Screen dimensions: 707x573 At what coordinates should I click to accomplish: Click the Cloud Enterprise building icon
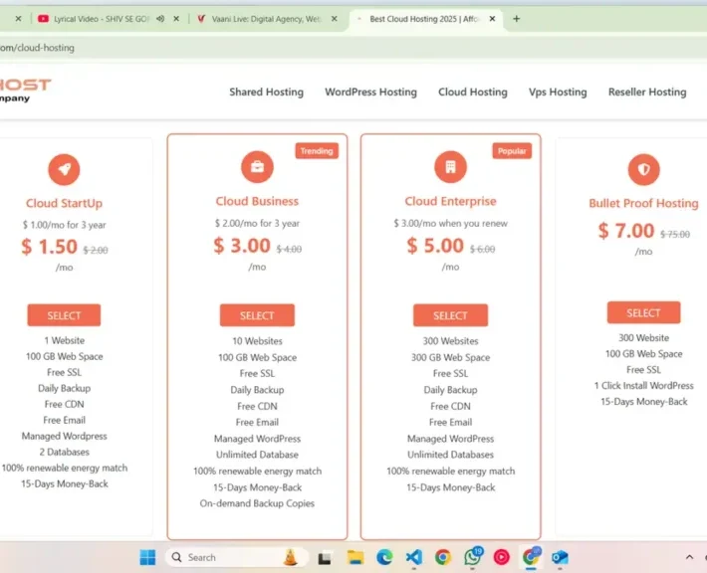(450, 167)
